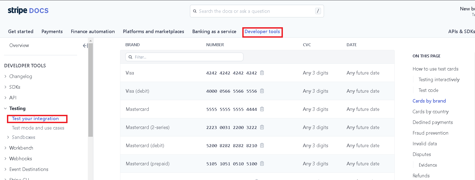
Task: Expand the SDKs tree item
Action: pos(6,87)
